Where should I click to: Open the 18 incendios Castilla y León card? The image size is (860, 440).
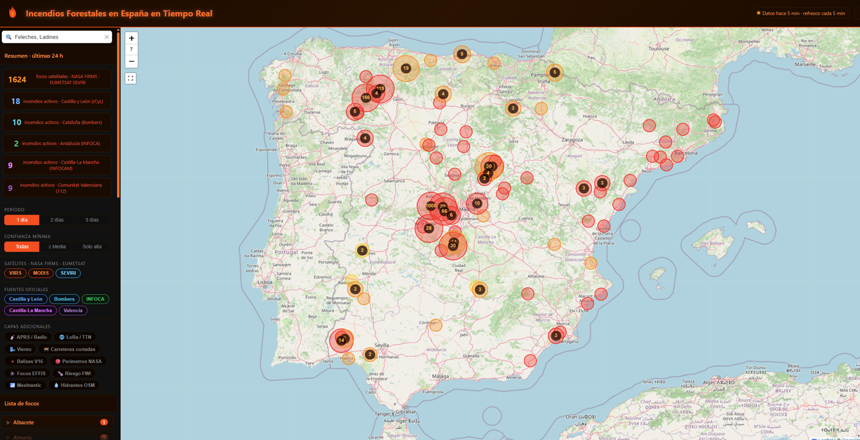coord(57,101)
